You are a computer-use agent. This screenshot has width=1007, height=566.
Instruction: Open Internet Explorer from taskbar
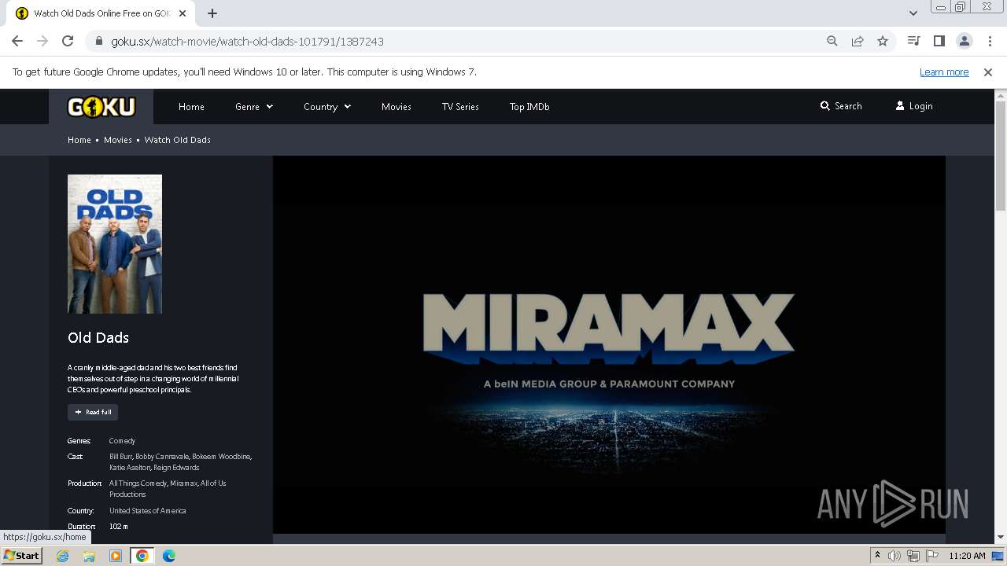coord(63,556)
